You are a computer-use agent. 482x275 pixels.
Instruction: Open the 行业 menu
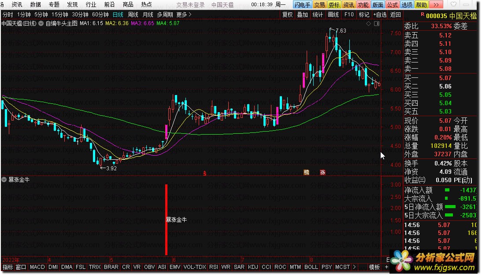[91, 4]
